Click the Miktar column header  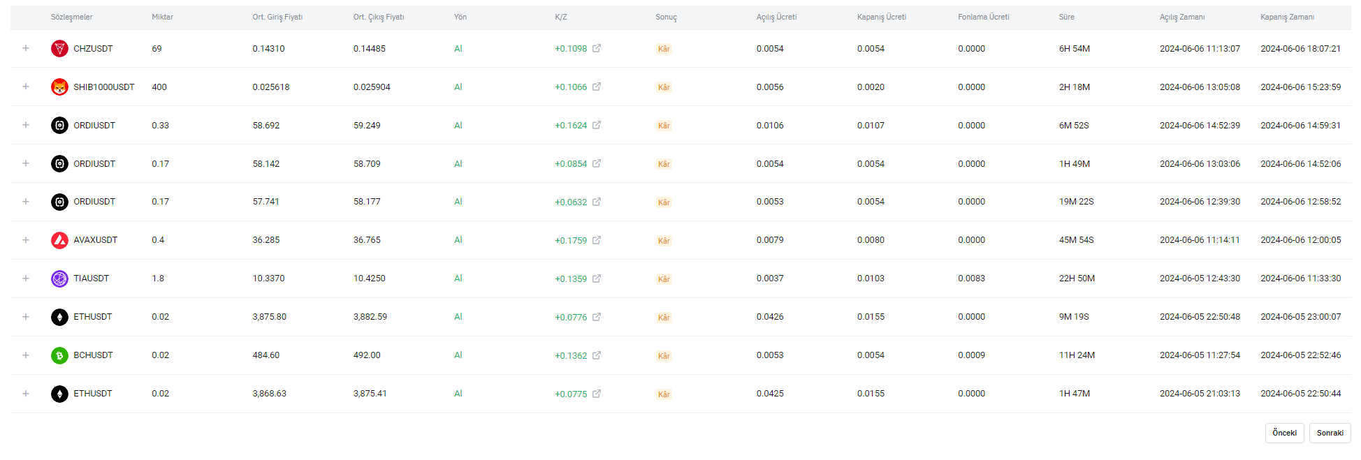[162, 17]
